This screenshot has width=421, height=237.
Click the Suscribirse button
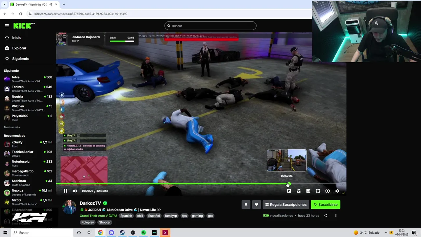326,204
